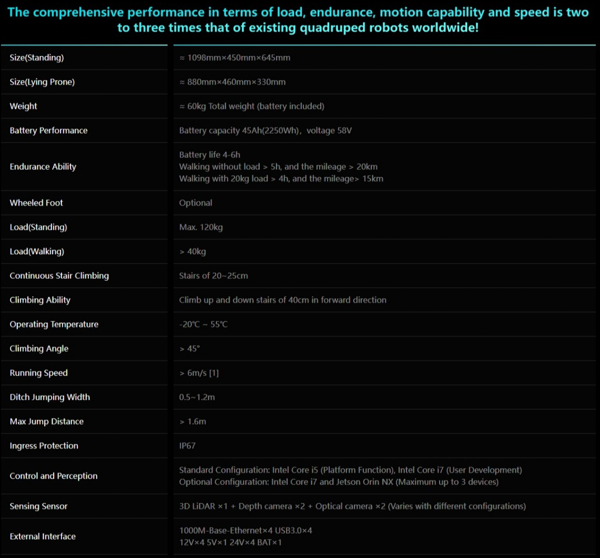The width and height of the screenshot is (600, 558).
Task: Select the External Interface row label
Action: pos(43,536)
